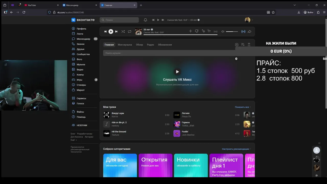Open the Открытия playlist card
The width and height of the screenshot is (327, 184).
pyautogui.click(x=155, y=165)
